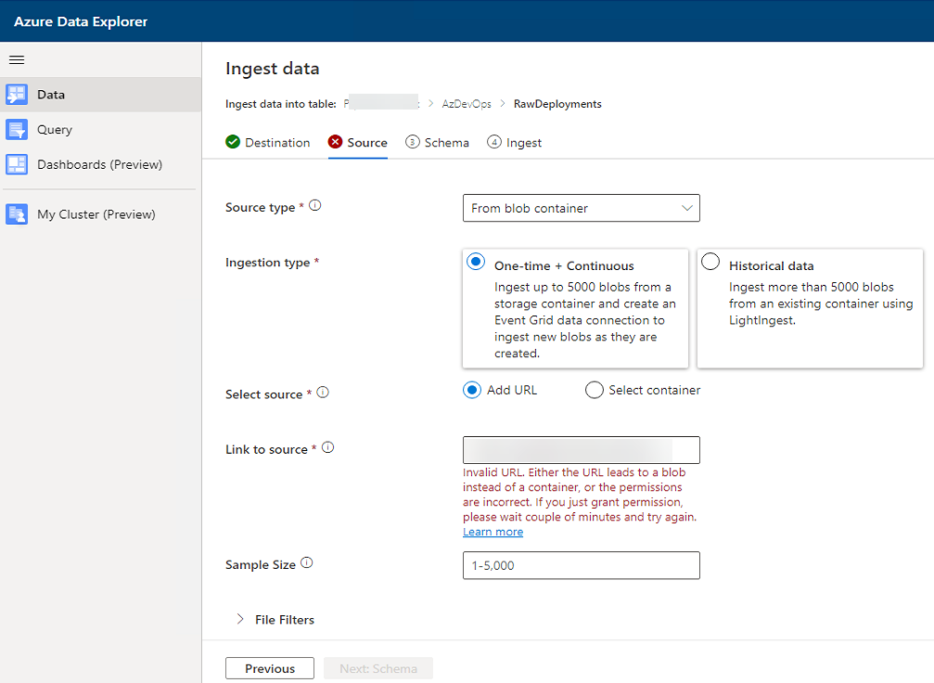
Task: Click the Ingest data heading
Action: tap(272, 69)
